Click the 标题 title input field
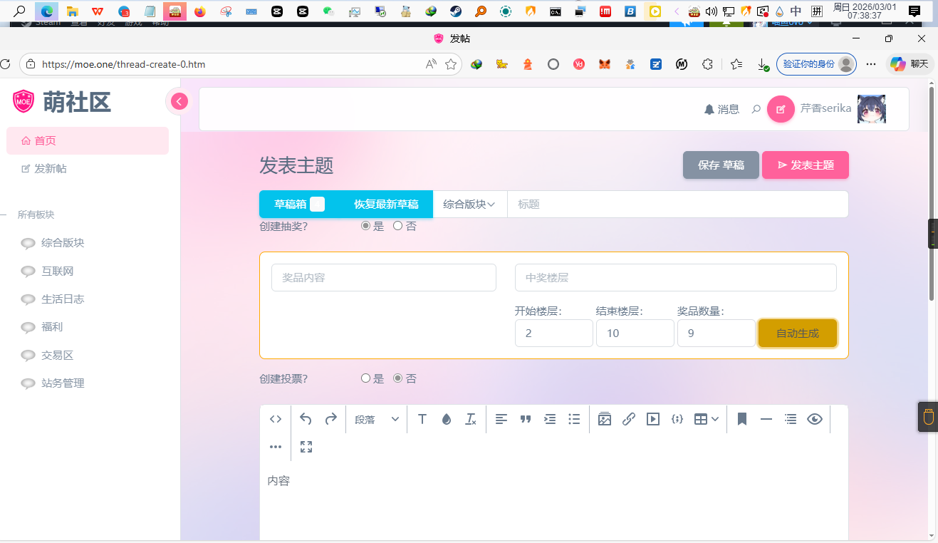Image resolution: width=938 pixels, height=543 pixels. pos(677,205)
